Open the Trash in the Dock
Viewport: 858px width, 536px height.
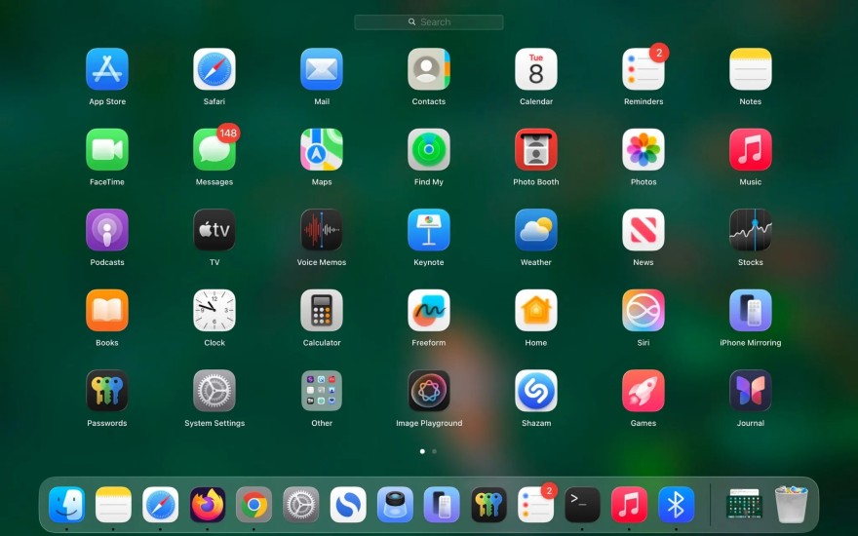(x=792, y=504)
